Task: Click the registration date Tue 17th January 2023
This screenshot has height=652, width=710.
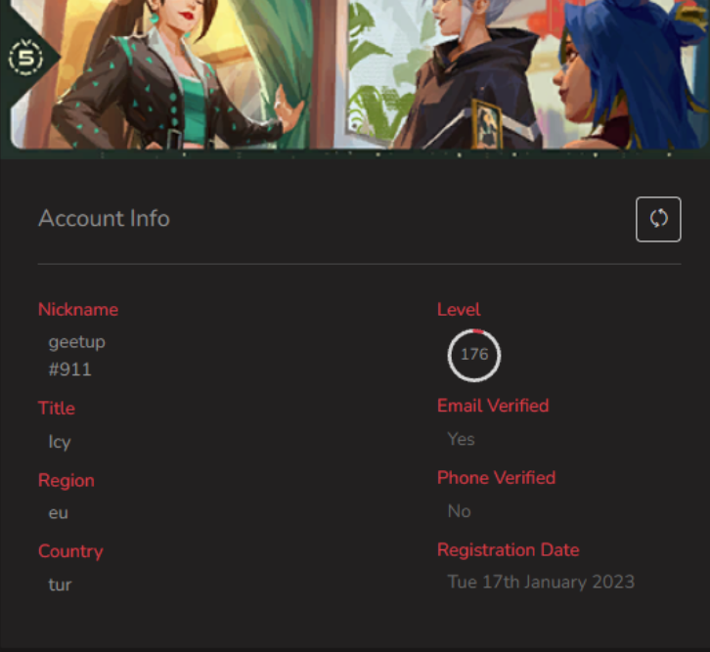Action: [x=541, y=582]
